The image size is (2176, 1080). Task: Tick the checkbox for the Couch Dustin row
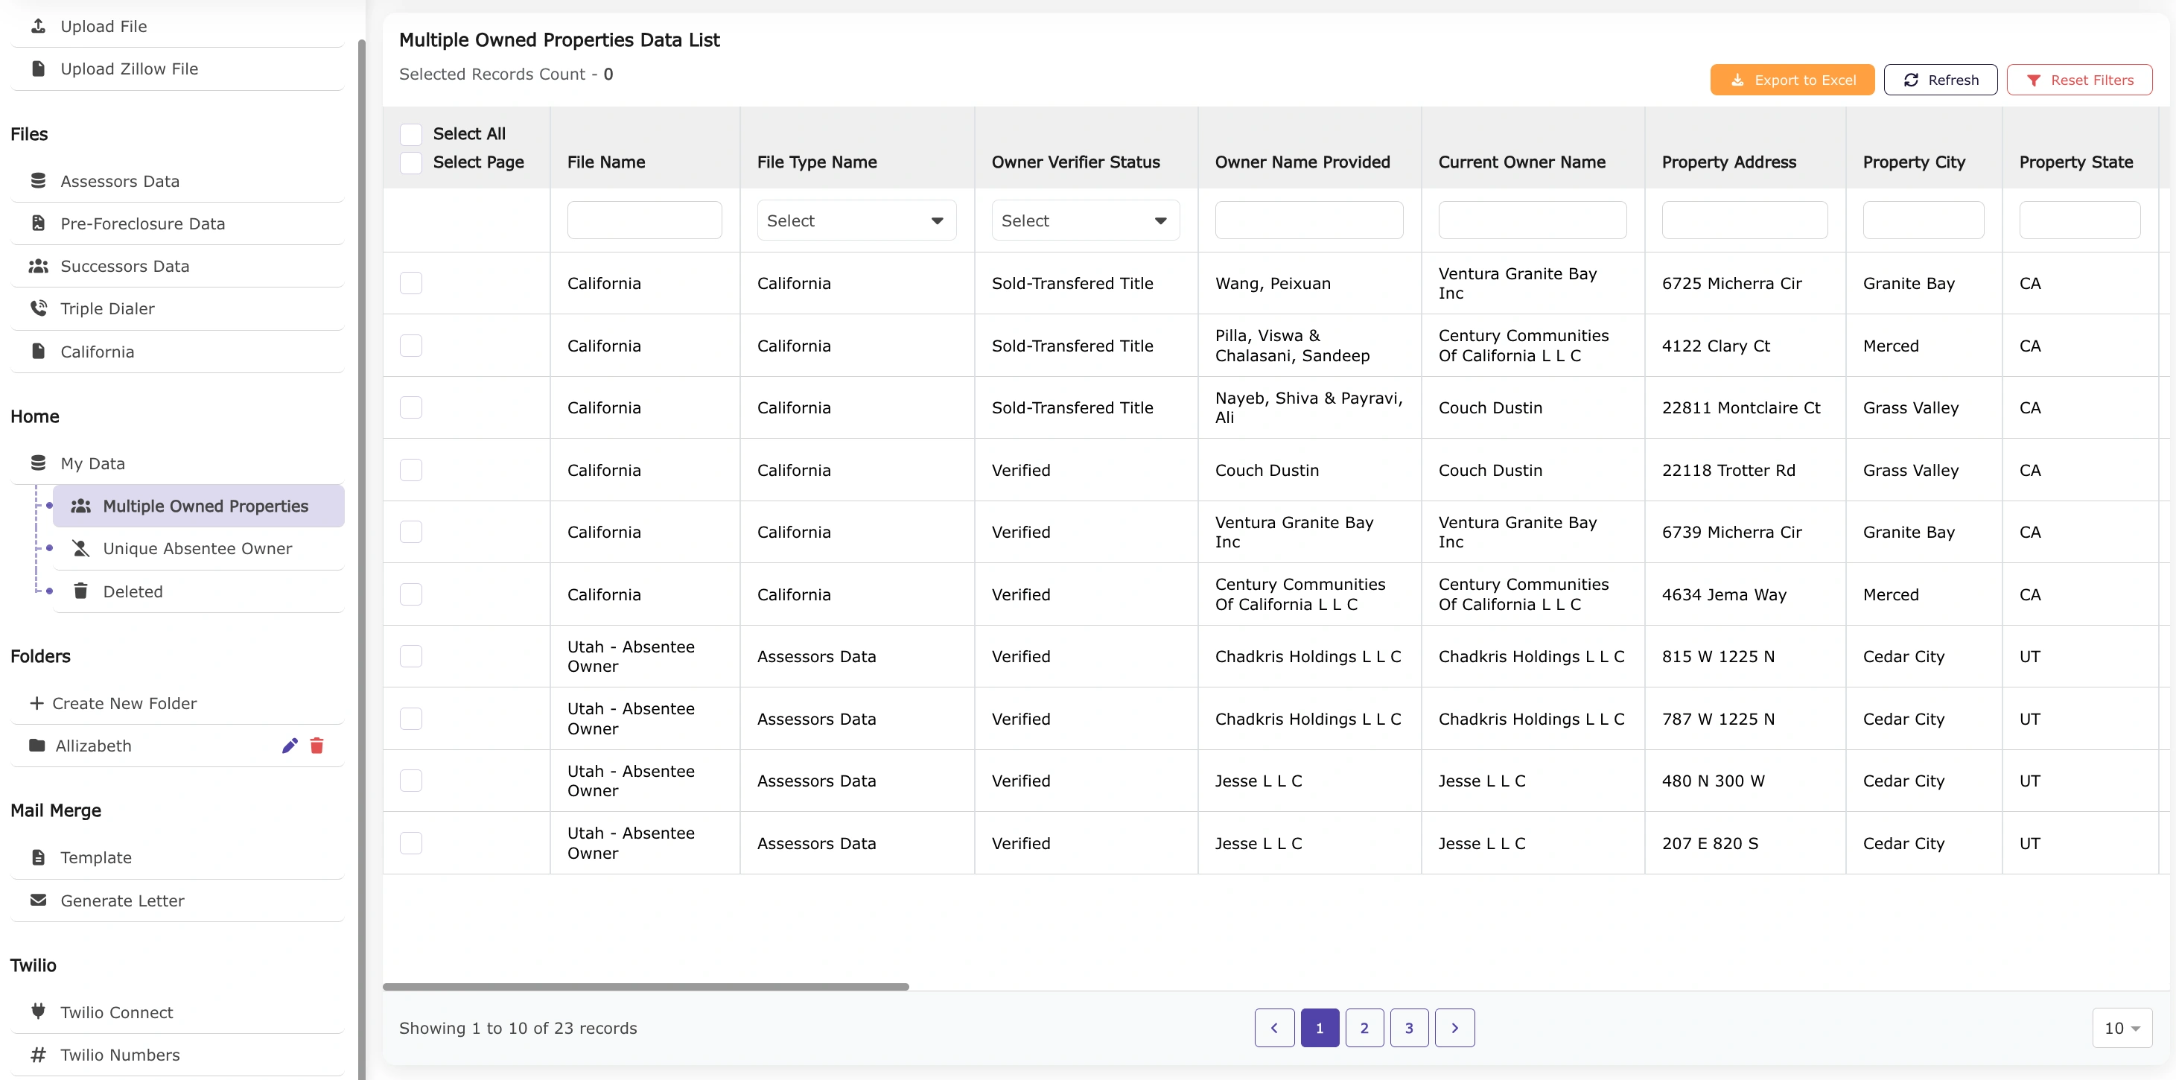[411, 470]
